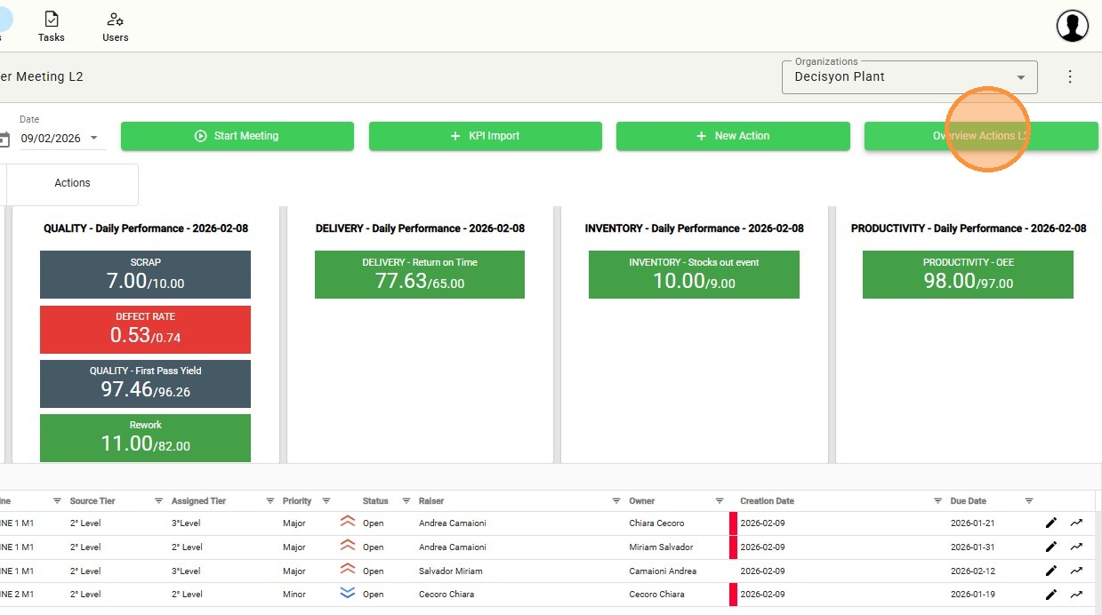1102x615 pixels.
Task: Expand the Organizations dropdown
Action: pos(1021,77)
